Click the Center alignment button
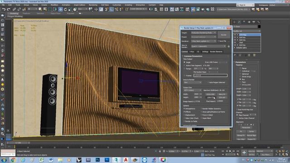Viewport: 290px width, 163px height. pos(251,131)
